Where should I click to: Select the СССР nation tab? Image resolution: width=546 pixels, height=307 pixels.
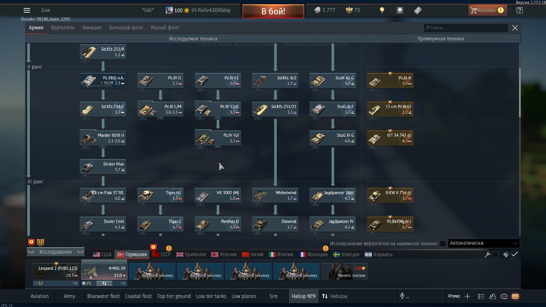[x=161, y=255]
